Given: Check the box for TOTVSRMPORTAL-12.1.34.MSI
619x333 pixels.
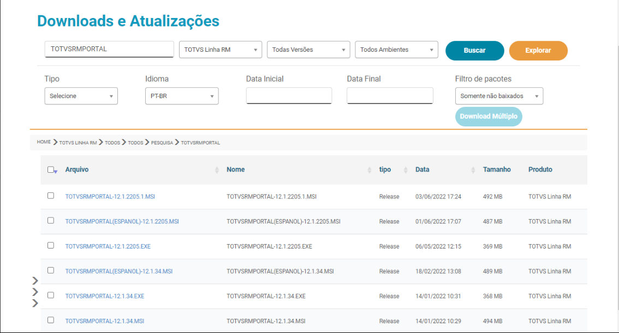Looking at the screenshot, I should coord(51,320).
